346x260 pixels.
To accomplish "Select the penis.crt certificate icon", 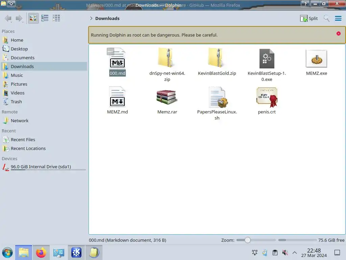I will (267, 97).
